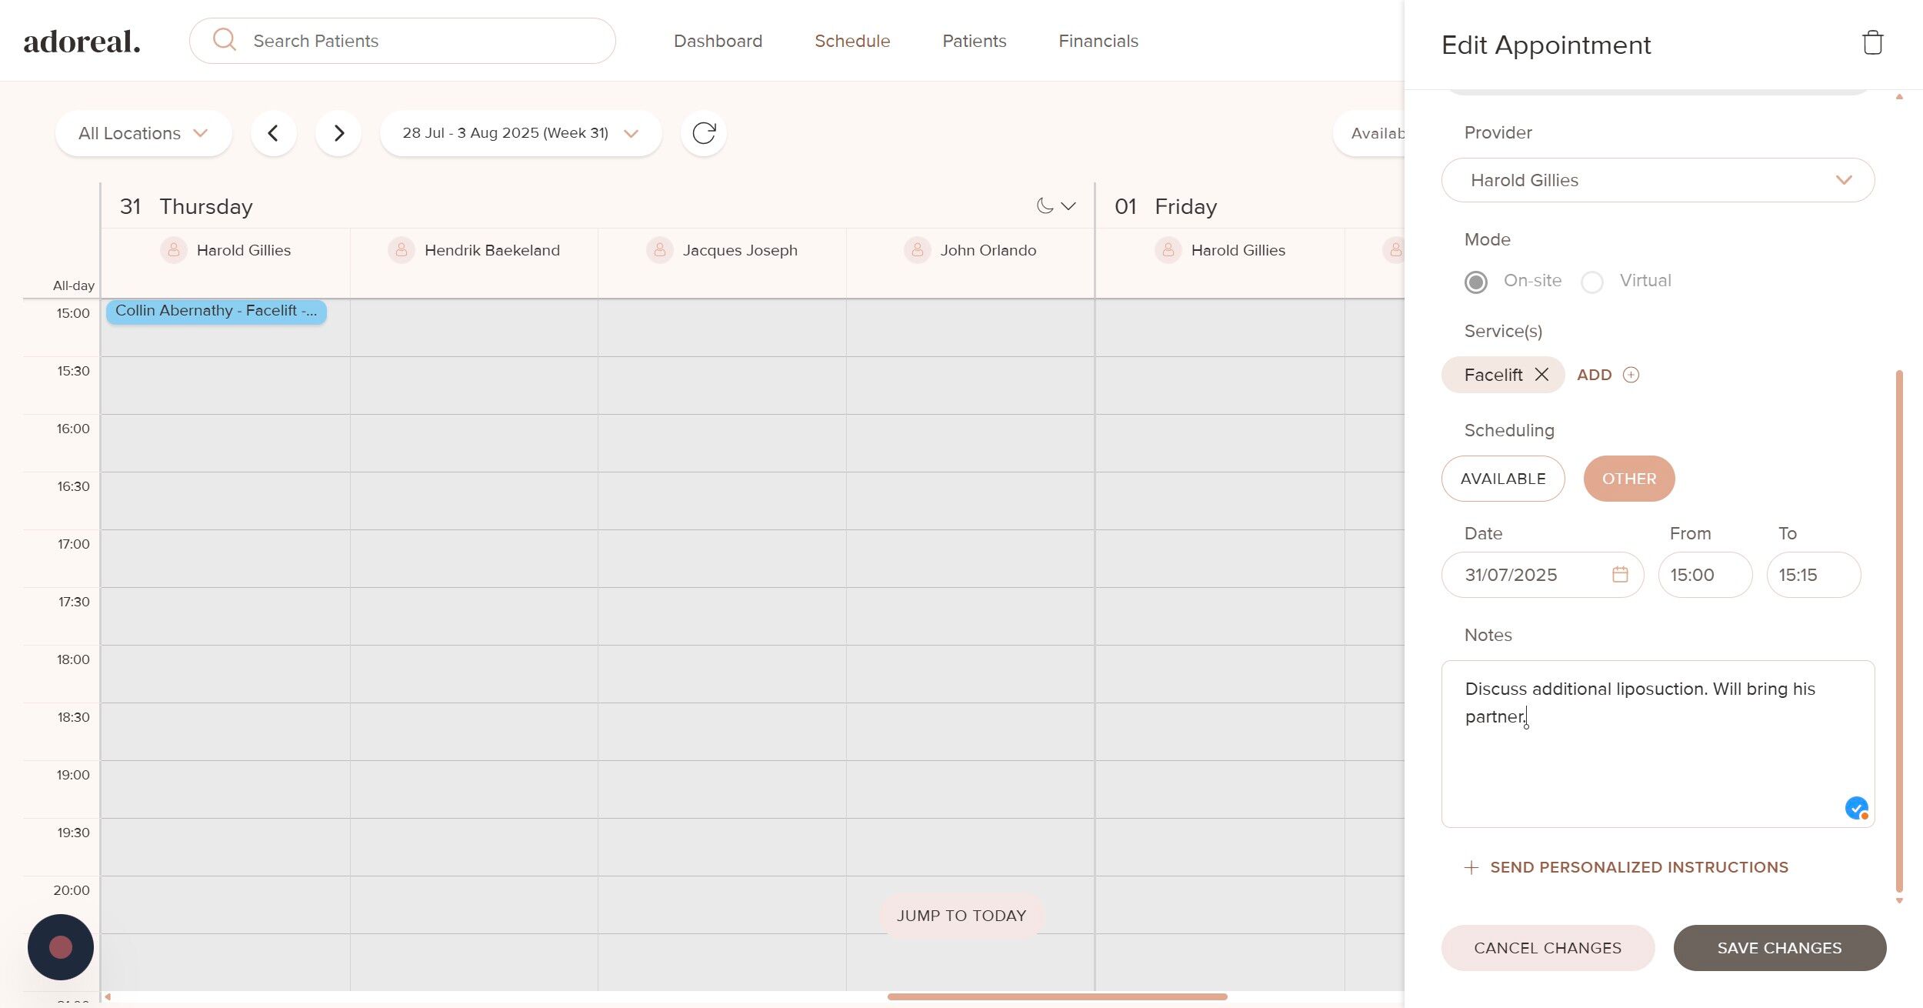
Task: Click Send Personalized Instructions link
Action: coord(1638,867)
